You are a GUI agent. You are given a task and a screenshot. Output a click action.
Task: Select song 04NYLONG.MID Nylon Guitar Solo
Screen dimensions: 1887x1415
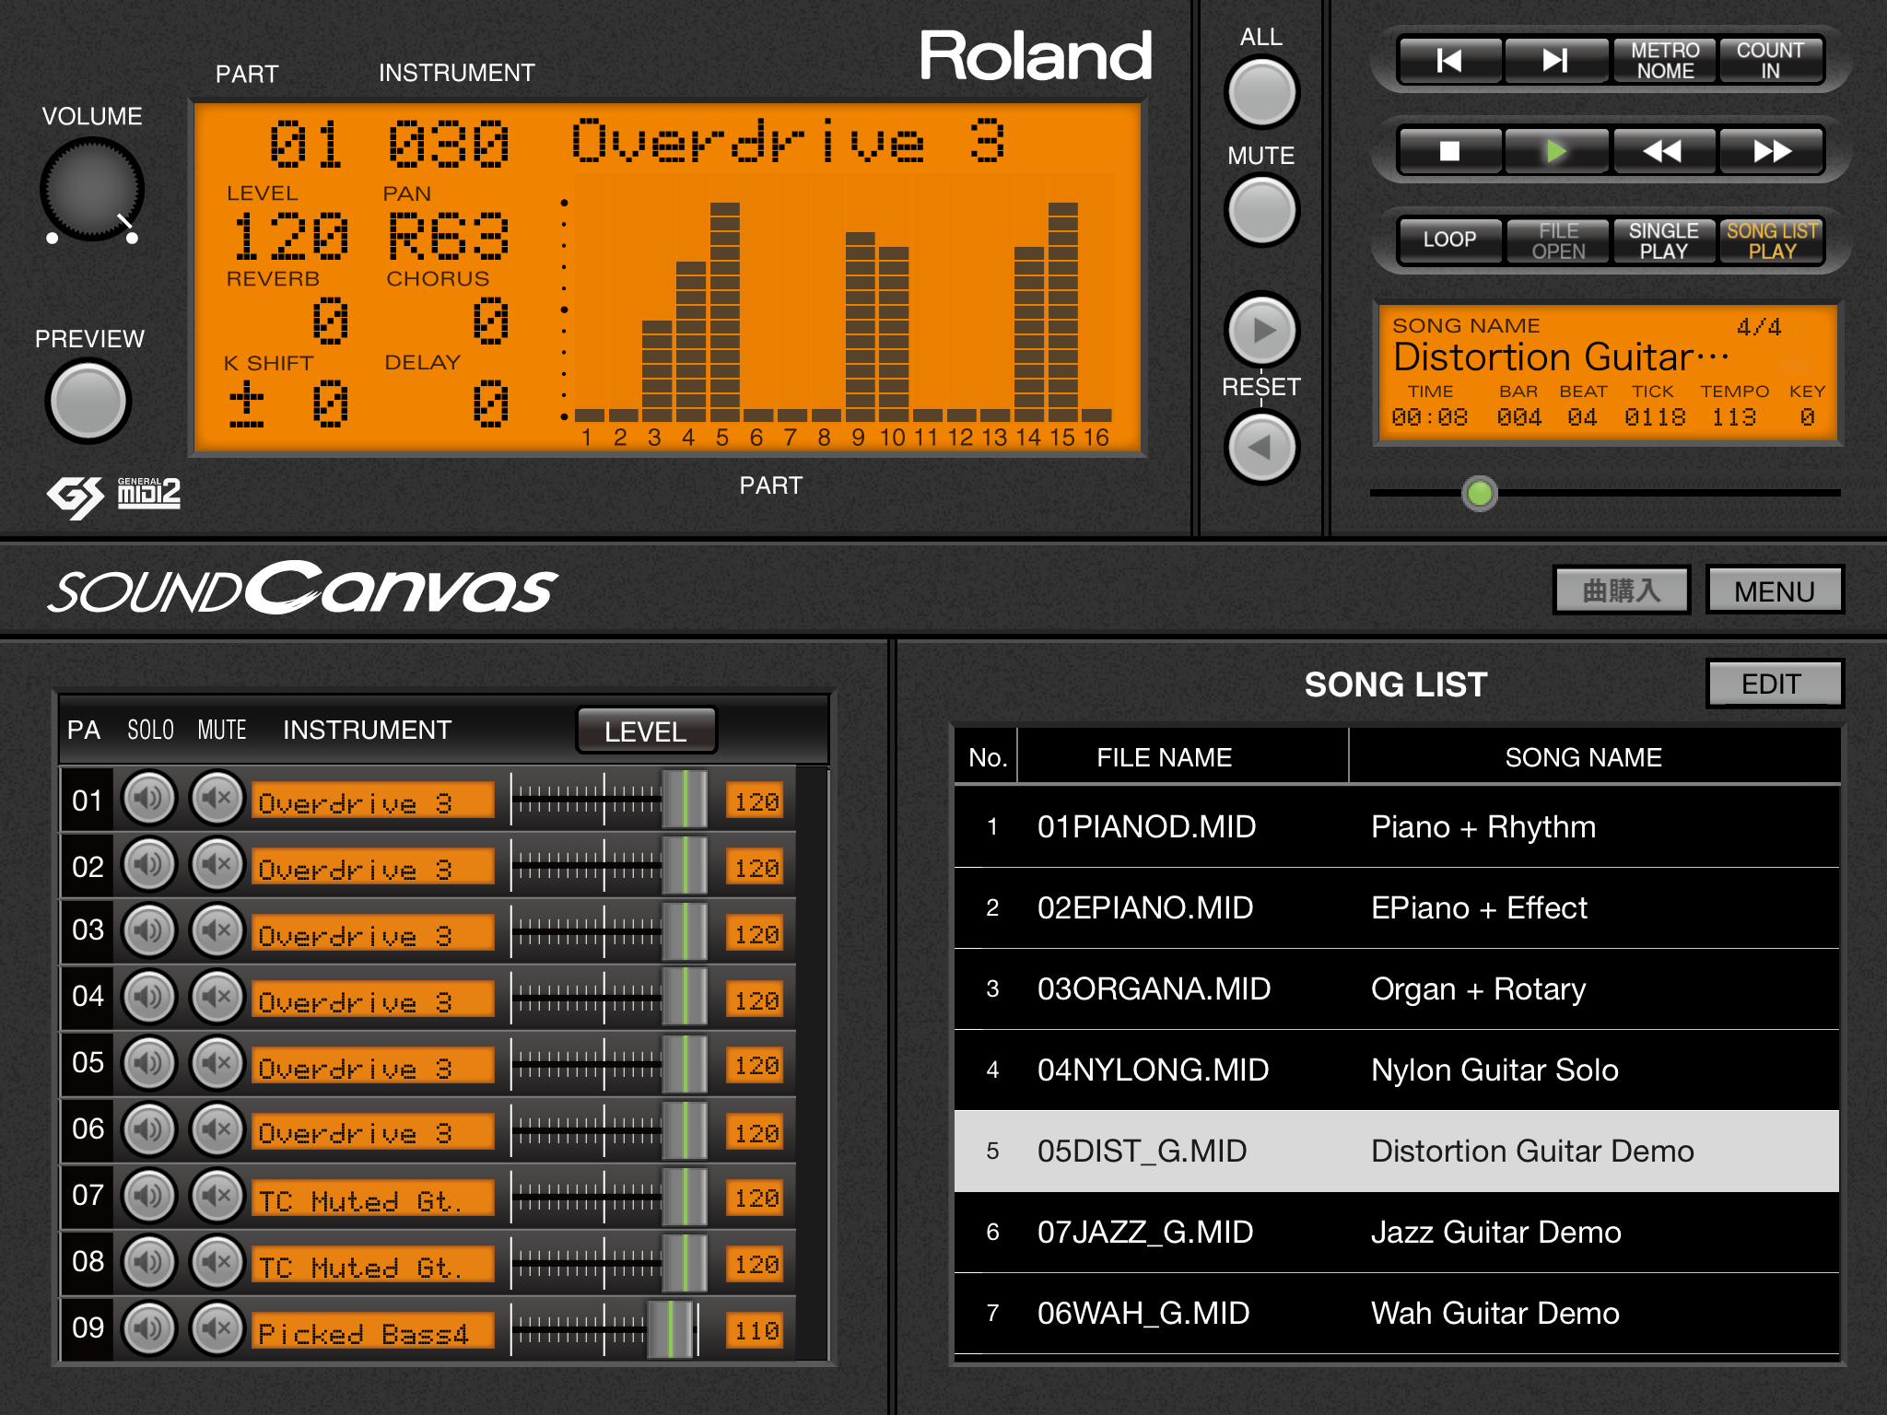1397,1070
